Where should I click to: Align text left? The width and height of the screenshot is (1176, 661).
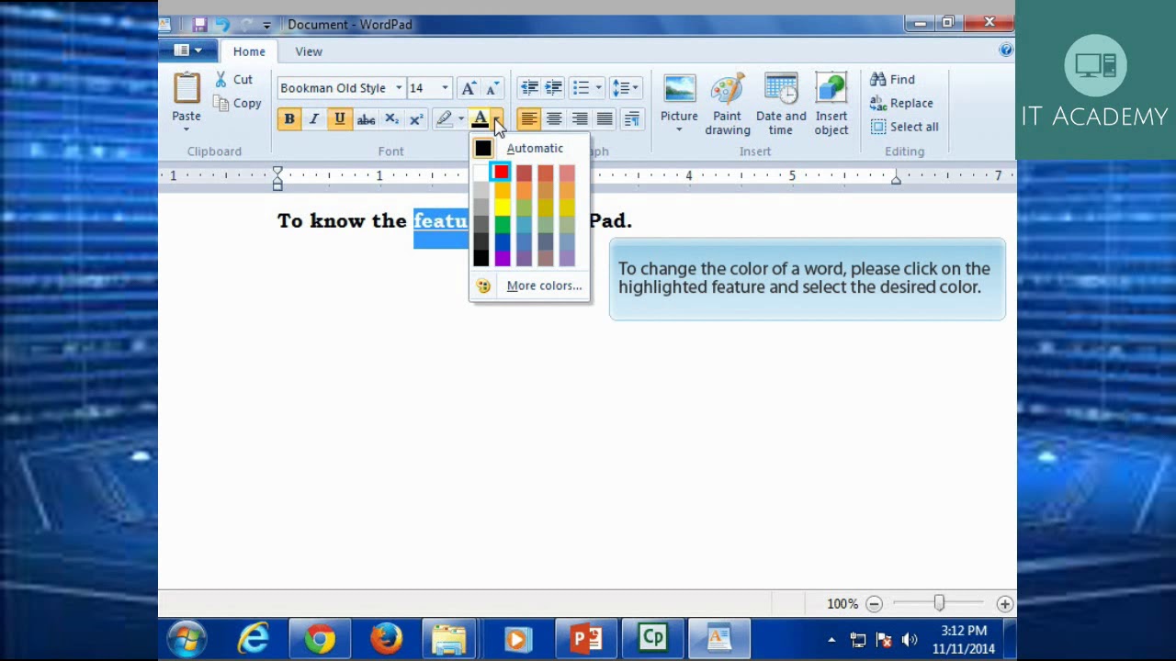[x=528, y=119]
